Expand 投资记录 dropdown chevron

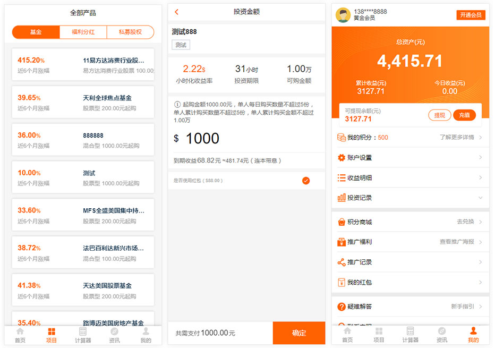(x=481, y=198)
